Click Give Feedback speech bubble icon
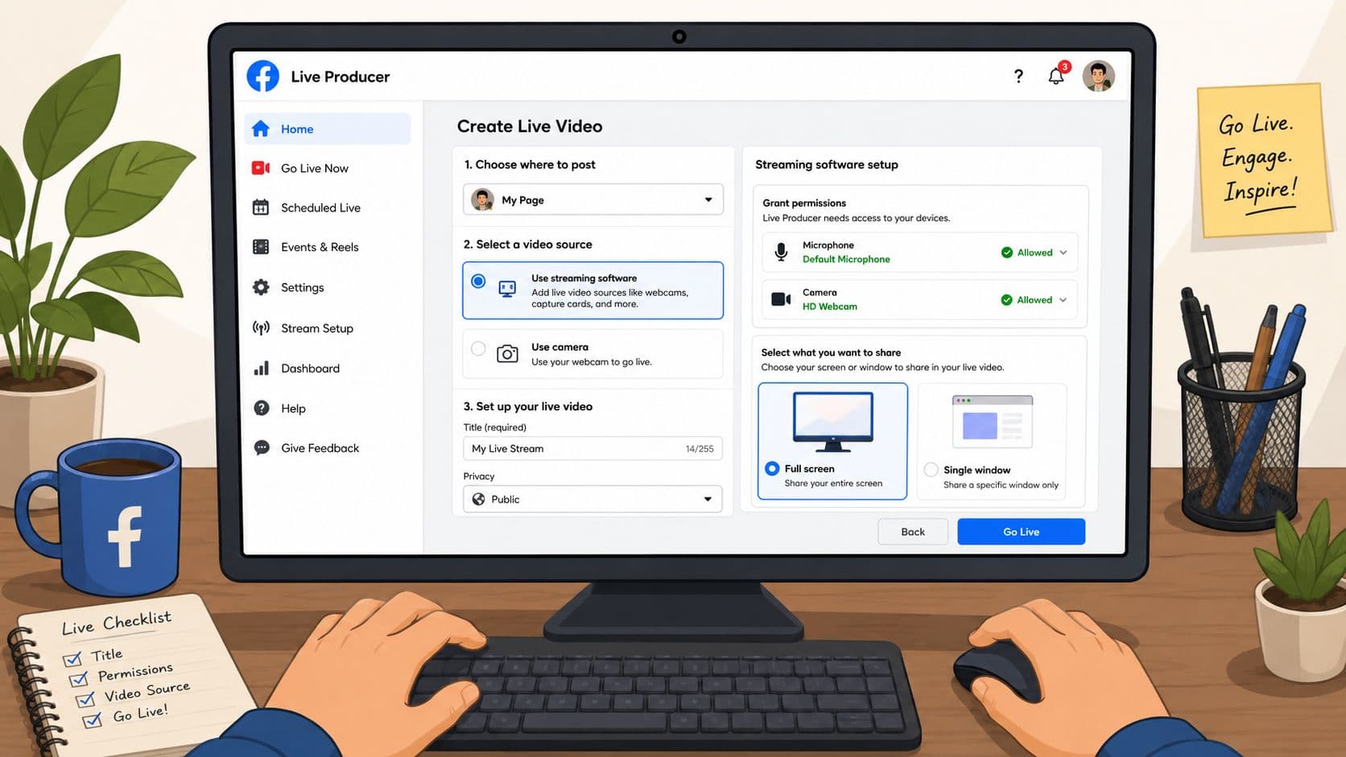Screen dimensions: 1346x757 pos(262,448)
